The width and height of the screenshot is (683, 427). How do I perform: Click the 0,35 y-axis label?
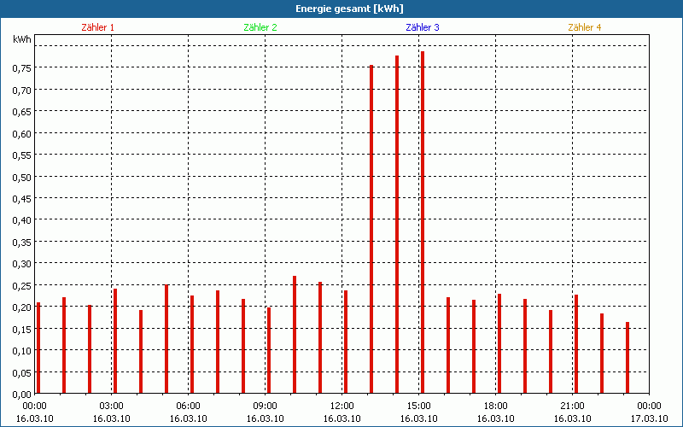pos(22,242)
